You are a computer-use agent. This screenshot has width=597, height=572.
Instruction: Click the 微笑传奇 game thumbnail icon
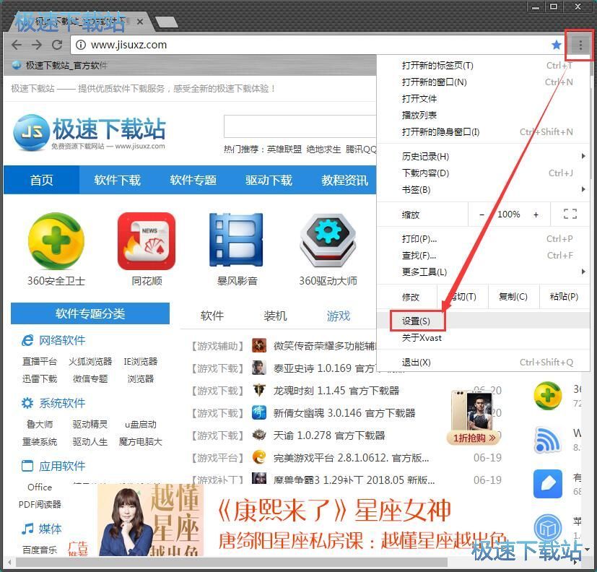pyautogui.click(x=259, y=345)
